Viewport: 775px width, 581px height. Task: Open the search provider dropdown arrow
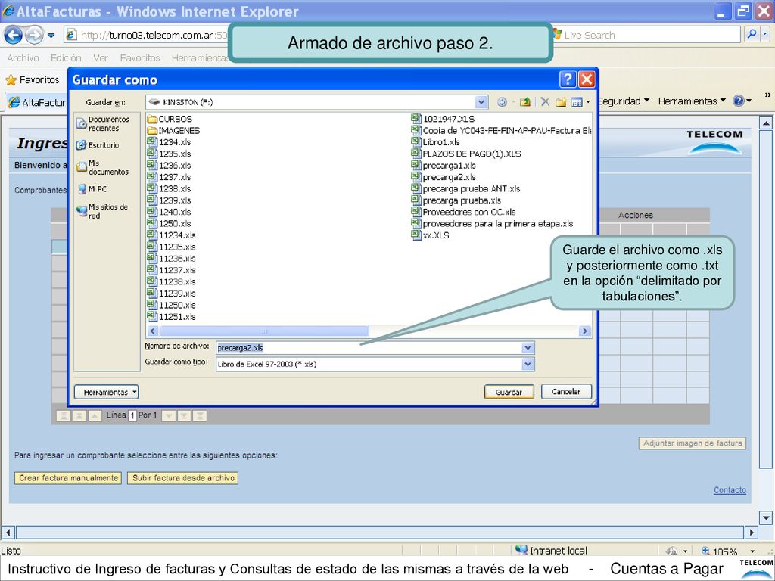coord(765,35)
